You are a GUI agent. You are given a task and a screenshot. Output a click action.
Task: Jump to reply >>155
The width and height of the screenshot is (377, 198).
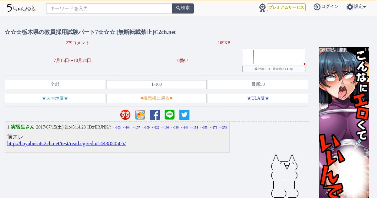pos(204,128)
